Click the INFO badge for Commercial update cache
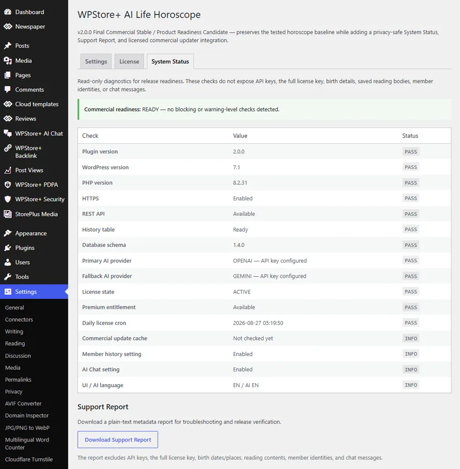Screen dimensions: 460x469 point(411,338)
